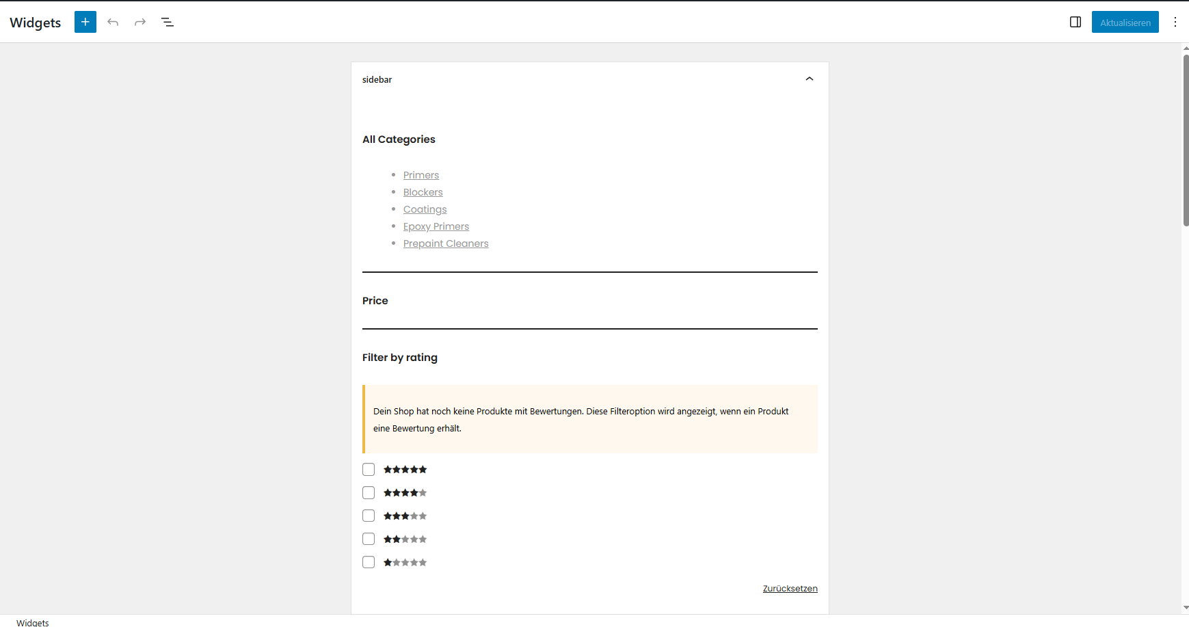Viewport: 1189px width, 627px height.
Task: Click the Zurücksetzen reset link
Action: click(x=790, y=589)
